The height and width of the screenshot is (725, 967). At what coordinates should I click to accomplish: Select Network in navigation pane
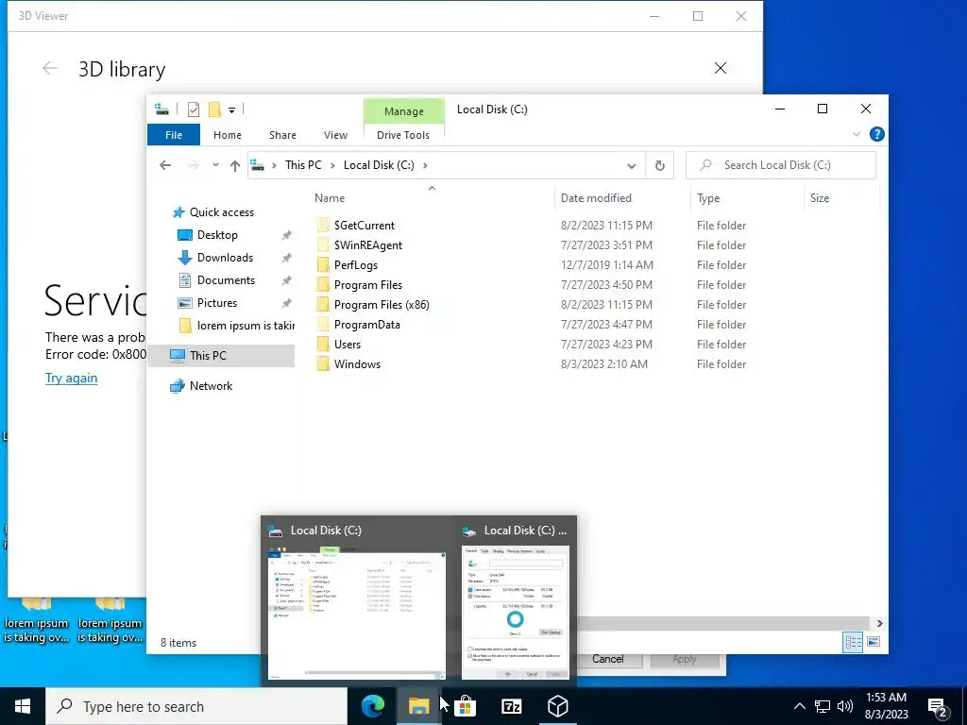211,386
